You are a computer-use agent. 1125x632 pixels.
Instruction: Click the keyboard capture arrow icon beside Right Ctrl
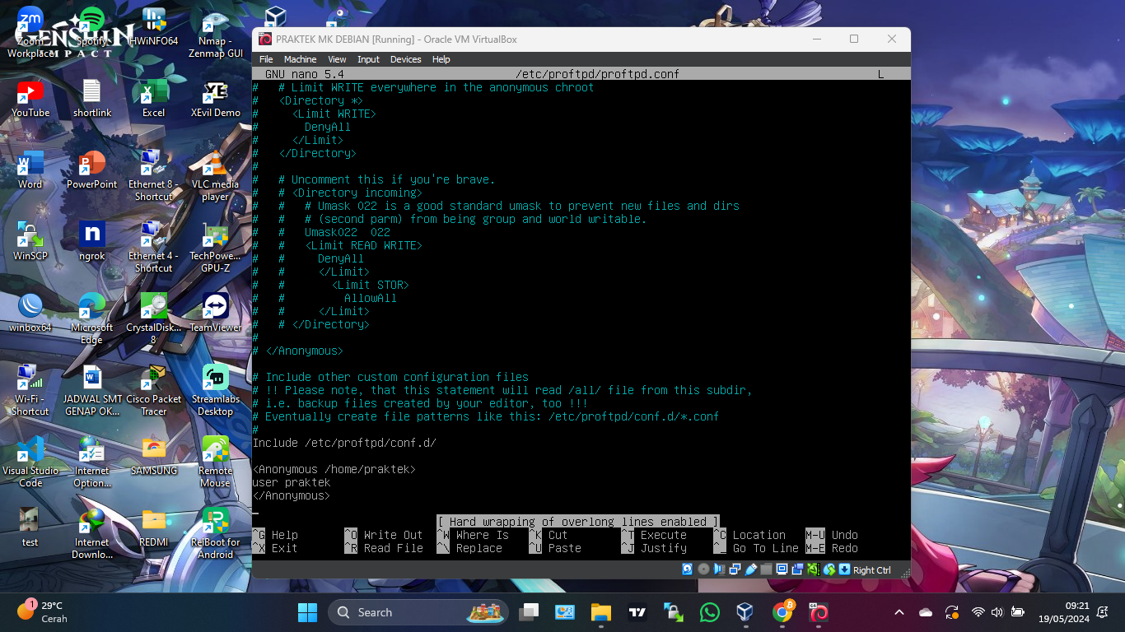pyautogui.click(x=844, y=569)
